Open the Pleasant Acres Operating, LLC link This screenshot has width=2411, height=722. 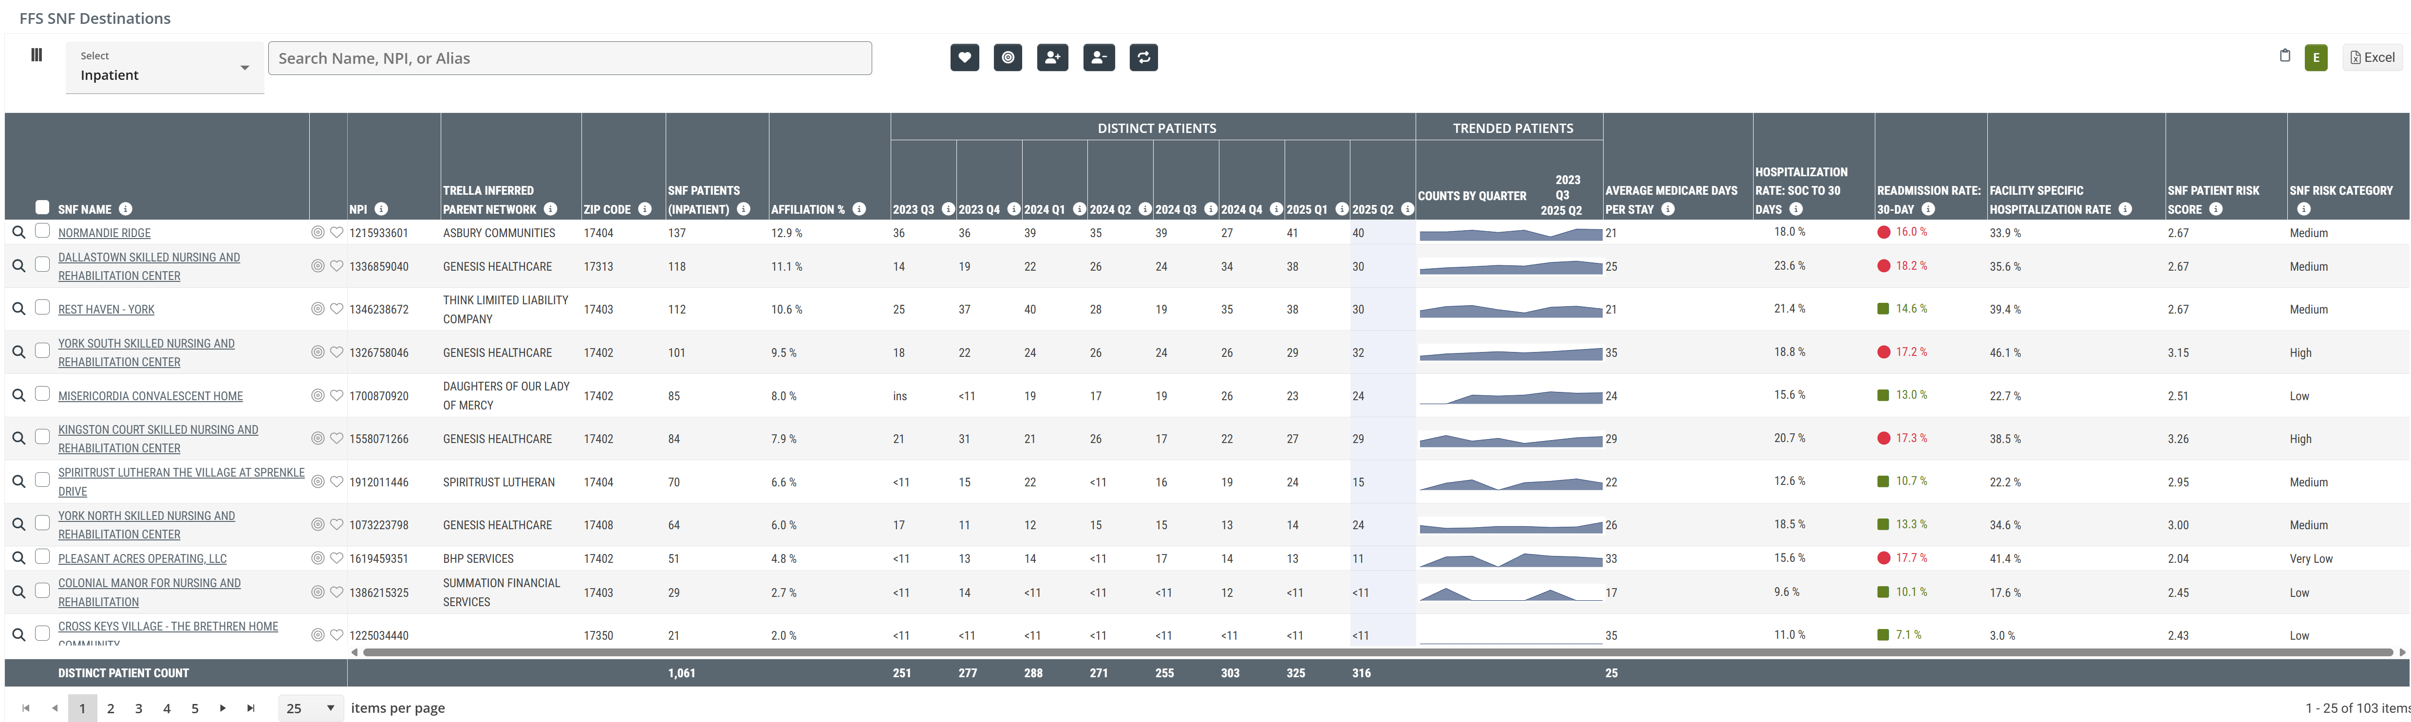pos(142,558)
